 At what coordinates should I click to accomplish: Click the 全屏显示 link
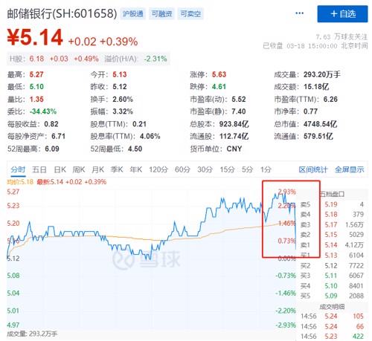[350, 169]
